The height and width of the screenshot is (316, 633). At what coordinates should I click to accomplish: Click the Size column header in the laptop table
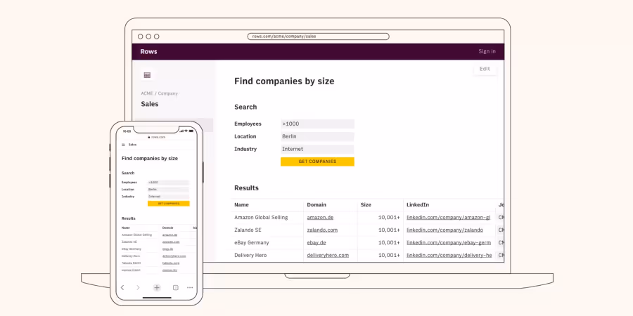tap(366, 205)
